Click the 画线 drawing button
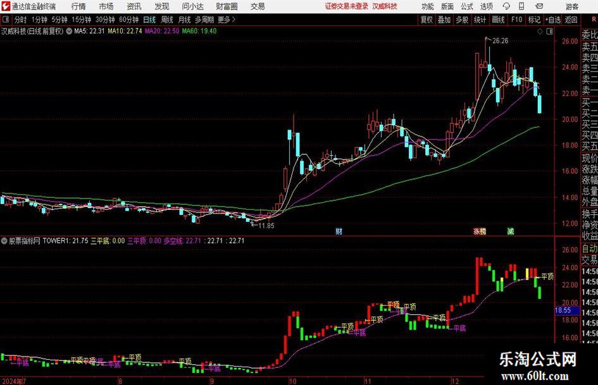598x385 pixels. point(498,20)
